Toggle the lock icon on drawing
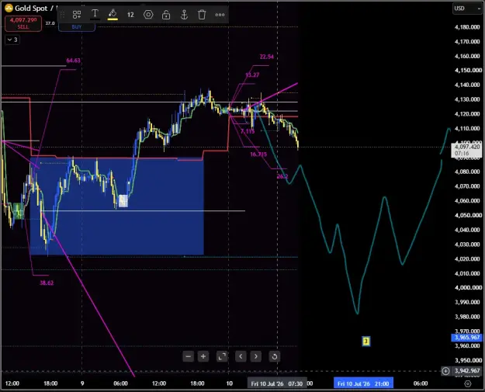Image resolution: width=485 pixels, height=392 pixels. (x=166, y=15)
